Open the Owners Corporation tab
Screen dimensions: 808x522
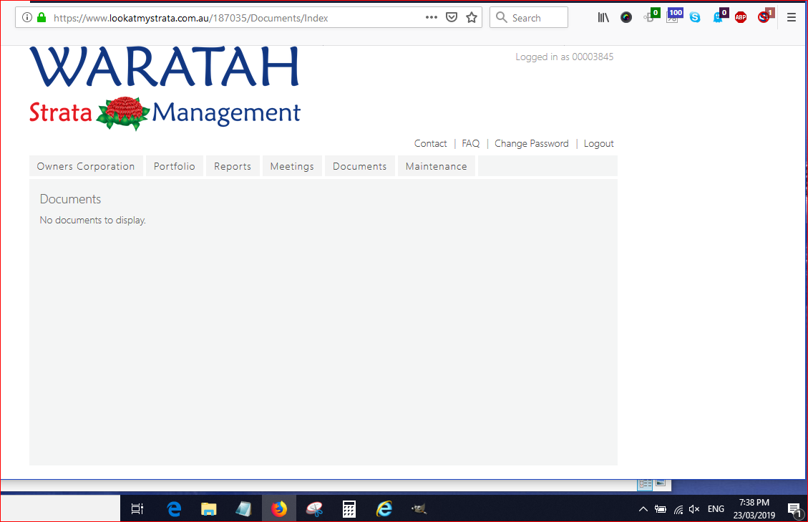point(86,166)
